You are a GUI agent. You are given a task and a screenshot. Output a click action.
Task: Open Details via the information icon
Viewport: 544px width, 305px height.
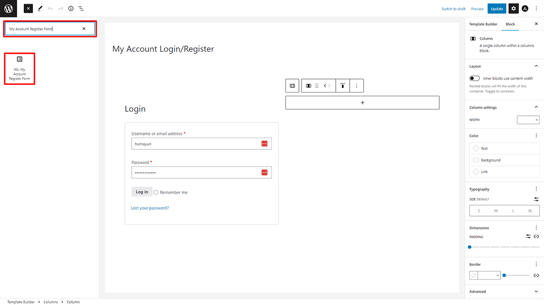click(71, 8)
